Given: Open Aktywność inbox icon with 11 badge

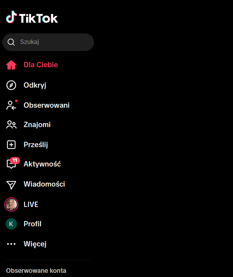Looking at the screenshot, I should point(12,163).
